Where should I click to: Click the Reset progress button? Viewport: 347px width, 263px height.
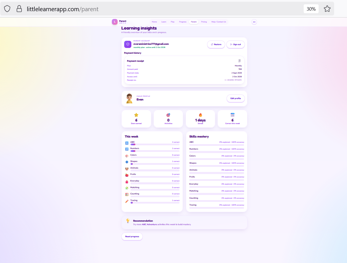coord(132,237)
